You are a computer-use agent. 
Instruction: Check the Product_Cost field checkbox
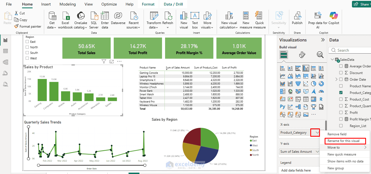point(341,99)
